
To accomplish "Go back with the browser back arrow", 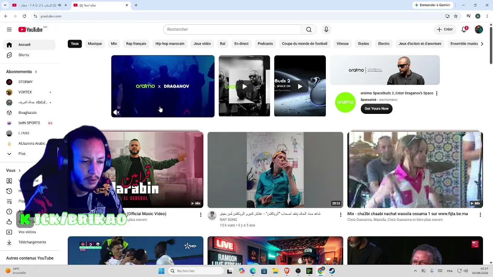I will coord(6,16).
